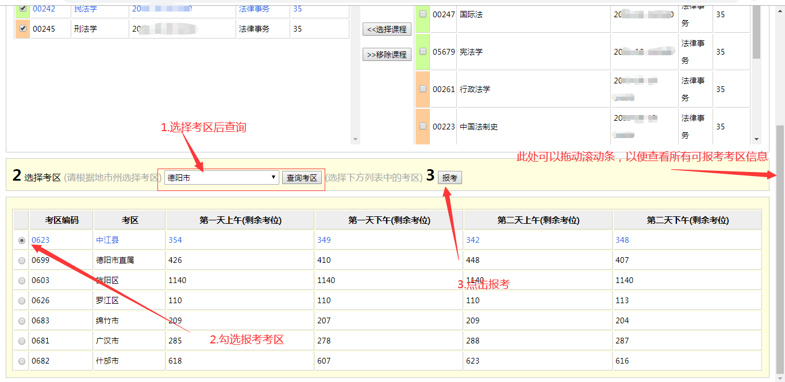Image resolution: width=785 pixels, height=382 pixels.
Task: Click the 查询考区 button
Action: 302,177
